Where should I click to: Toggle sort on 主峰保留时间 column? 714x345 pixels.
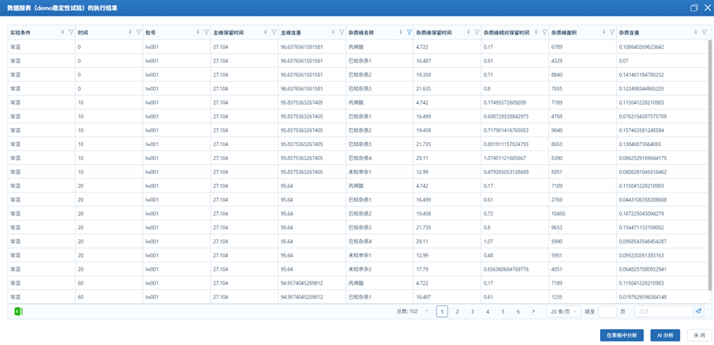[265, 33]
